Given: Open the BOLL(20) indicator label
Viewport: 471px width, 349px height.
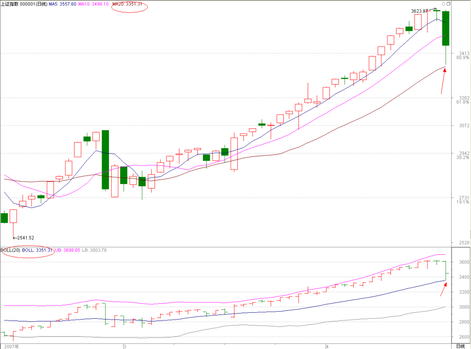Looking at the screenshot, I should [x=11, y=250].
